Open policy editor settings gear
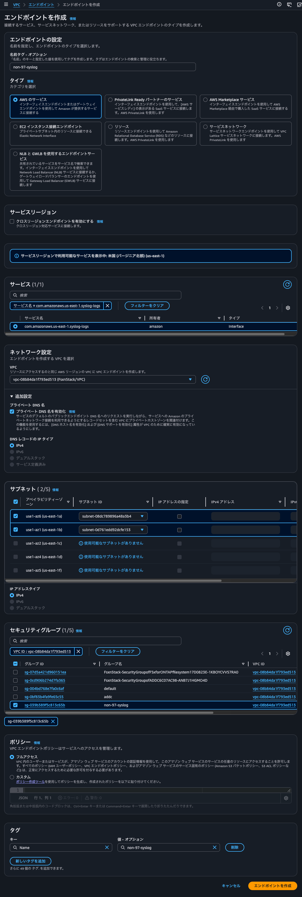This screenshot has width=302, height=897. tap(286, 798)
